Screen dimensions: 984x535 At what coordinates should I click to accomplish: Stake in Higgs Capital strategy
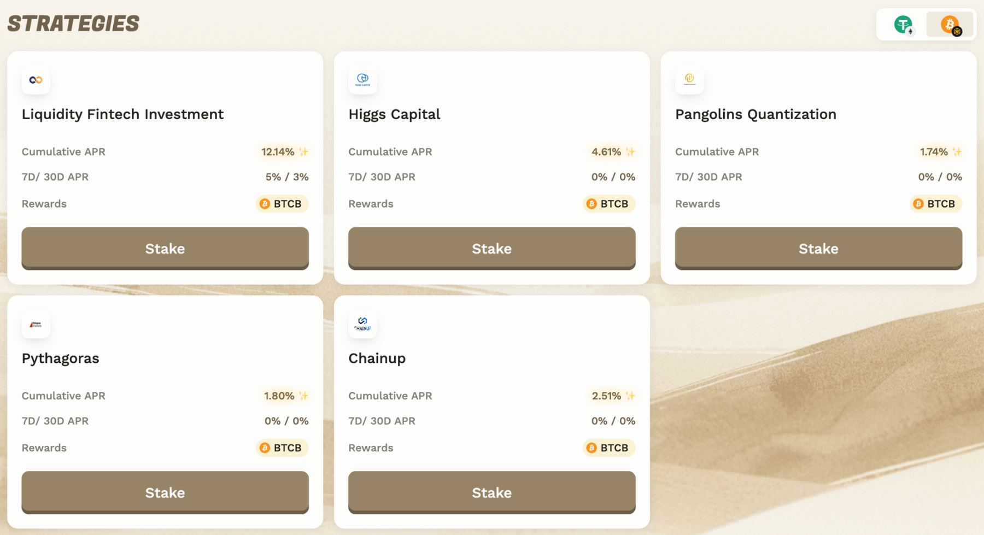[492, 249]
